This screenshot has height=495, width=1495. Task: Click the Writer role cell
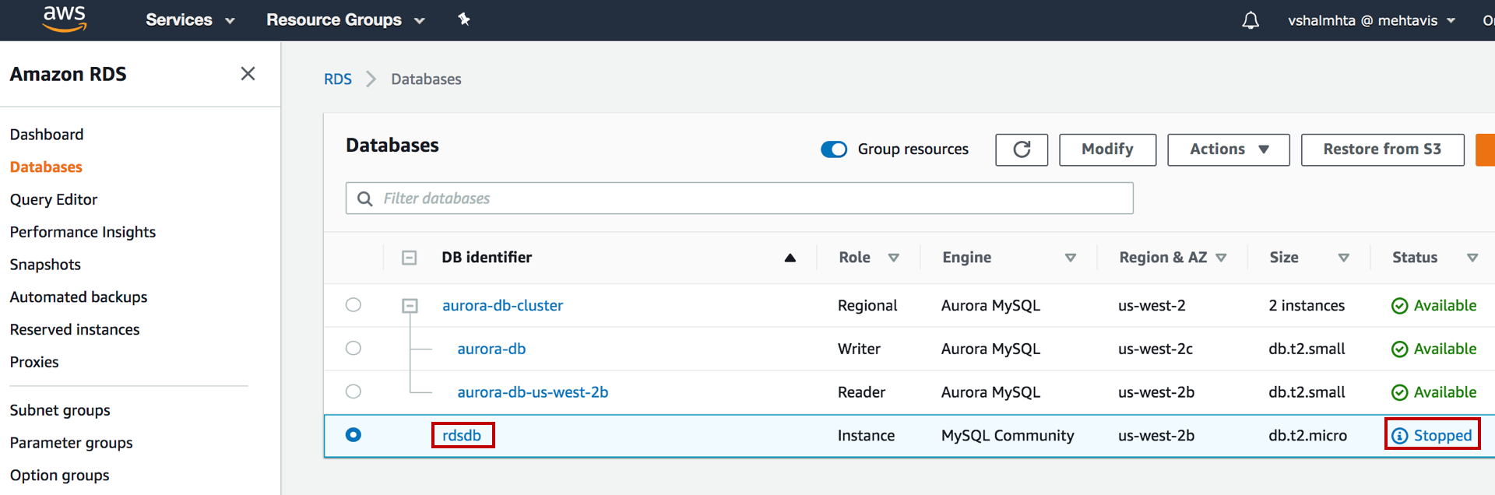point(859,349)
